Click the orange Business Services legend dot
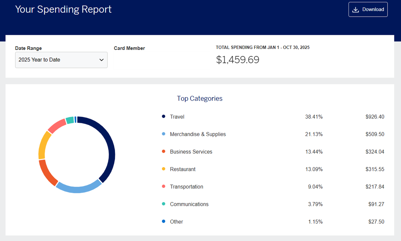This screenshot has width=401, height=241. pyautogui.click(x=163, y=151)
